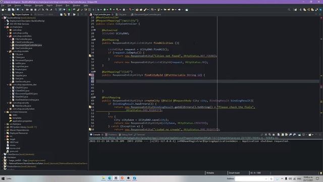Select ClientController.java in the tree
The image size is (323, 182).
pos(24,42)
